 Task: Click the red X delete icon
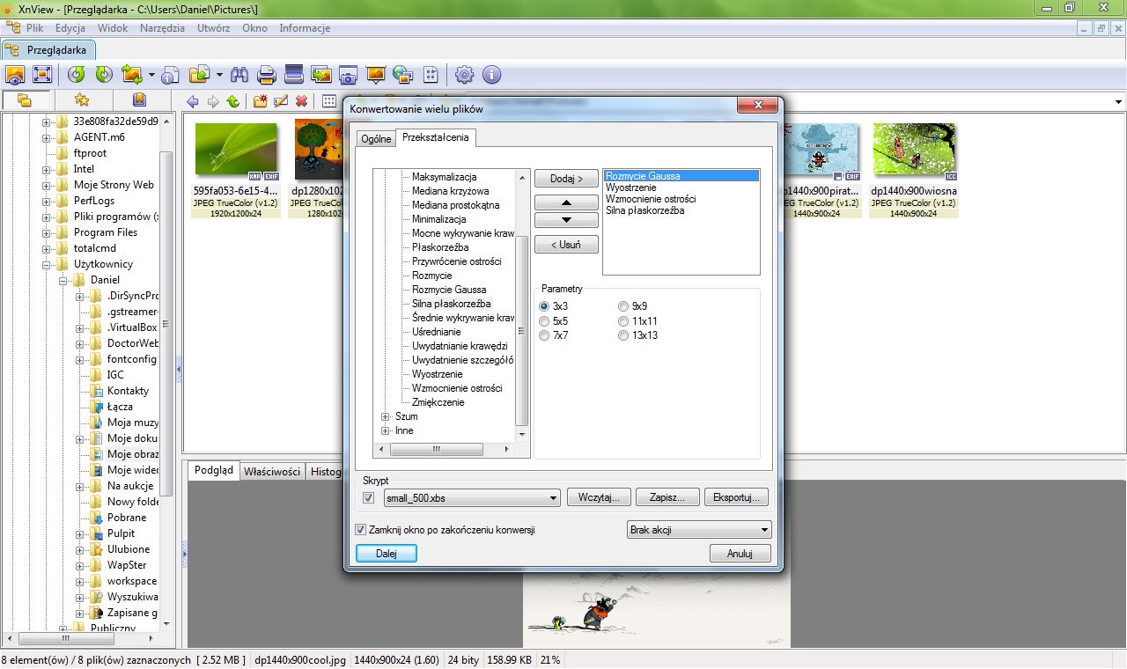(x=301, y=101)
